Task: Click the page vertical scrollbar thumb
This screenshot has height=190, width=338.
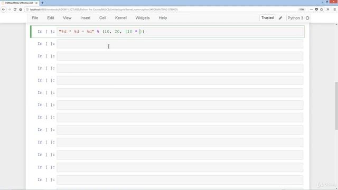Action: click(336, 106)
